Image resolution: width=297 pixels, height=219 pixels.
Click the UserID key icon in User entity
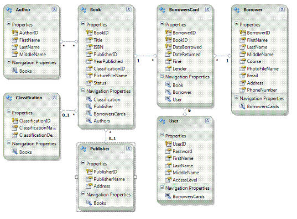click(x=168, y=143)
